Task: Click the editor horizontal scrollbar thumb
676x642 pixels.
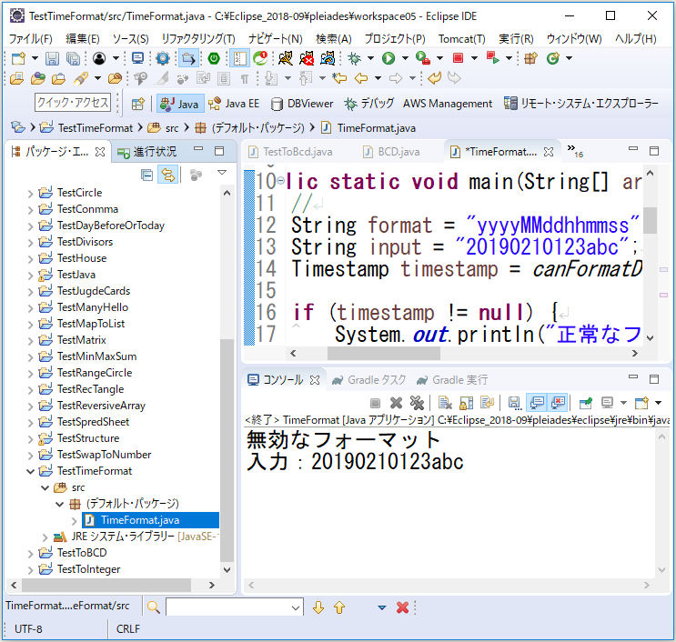Action: point(383,354)
